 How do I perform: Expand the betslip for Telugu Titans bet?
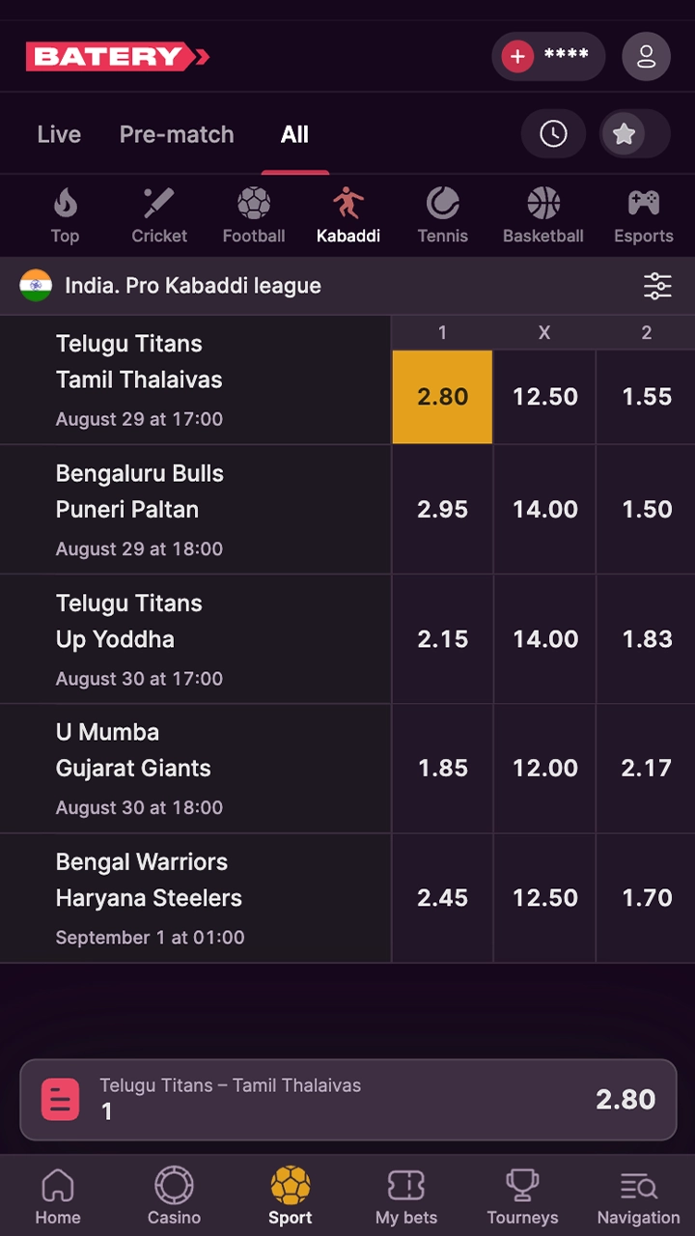click(x=347, y=1099)
